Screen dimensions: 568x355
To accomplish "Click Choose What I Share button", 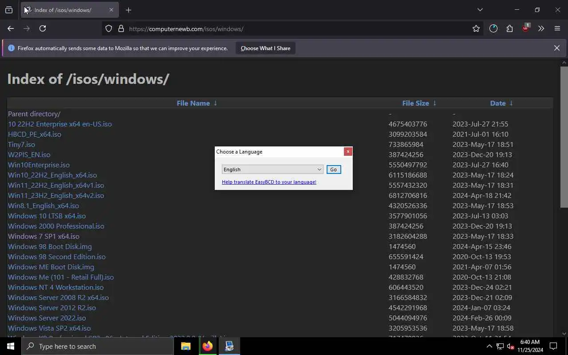I will tap(265, 48).
